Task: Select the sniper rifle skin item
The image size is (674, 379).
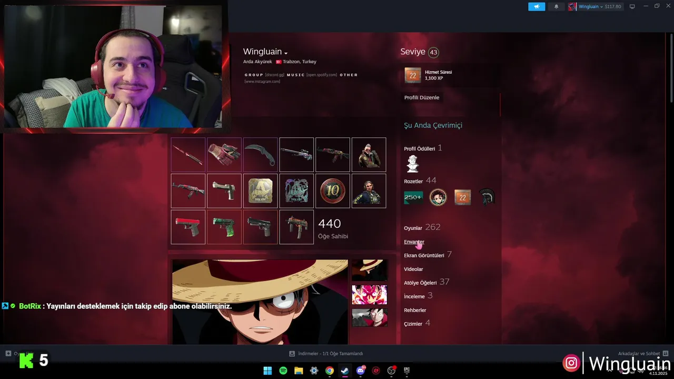Action: (x=296, y=155)
